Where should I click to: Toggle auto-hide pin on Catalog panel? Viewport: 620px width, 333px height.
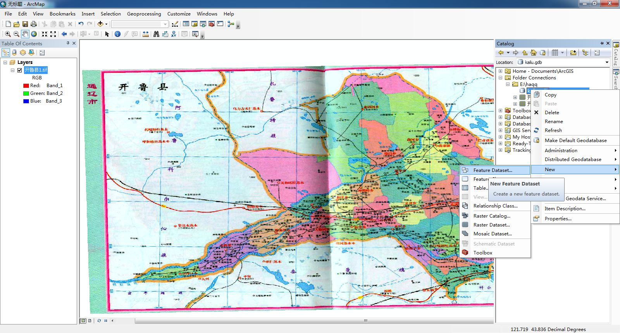pyautogui.click(x=602, y=43)
